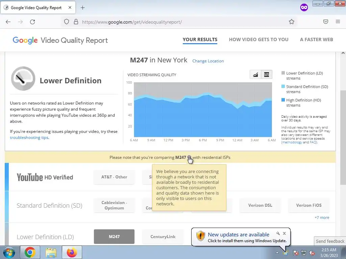Click the Lower Definition (LD) row label
Image resolution: width=346 pixels, height=259 pixels.
[x=45, y=237]
